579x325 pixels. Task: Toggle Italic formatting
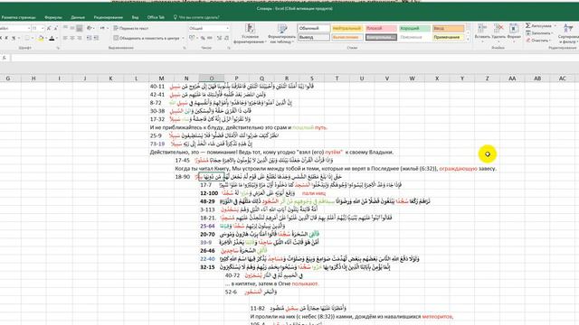pos(6,38)
